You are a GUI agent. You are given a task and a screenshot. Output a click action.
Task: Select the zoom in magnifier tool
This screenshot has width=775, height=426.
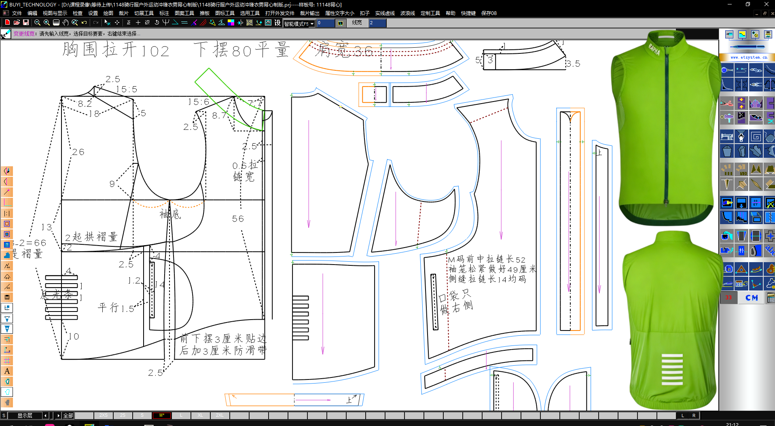[47, 23]
